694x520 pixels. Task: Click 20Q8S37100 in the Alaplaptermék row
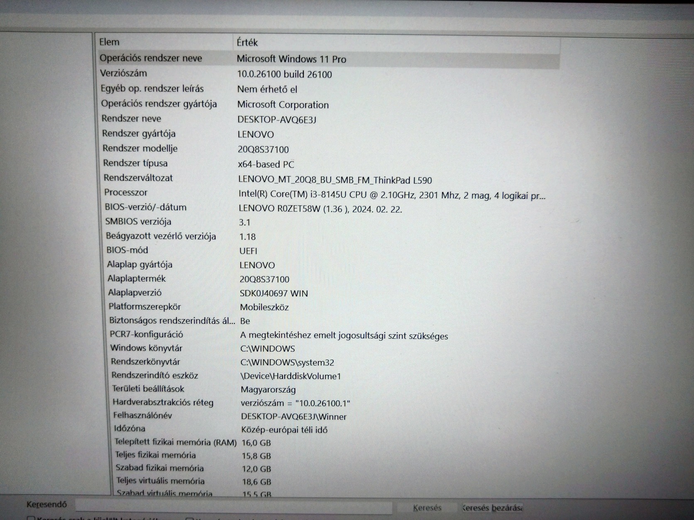pos(264,279)
